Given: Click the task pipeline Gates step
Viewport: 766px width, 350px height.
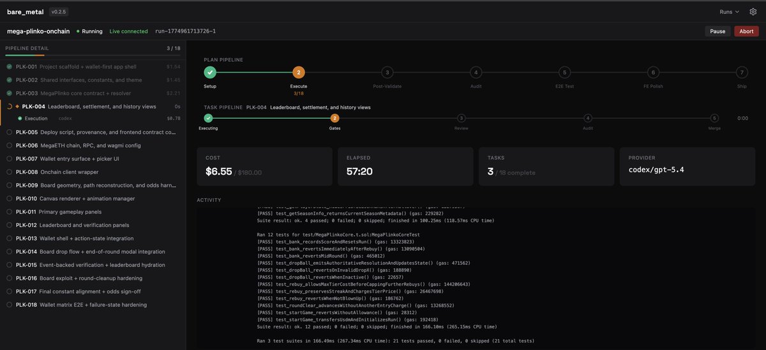Looking at the screenshot, I should [x=334, y=118].
